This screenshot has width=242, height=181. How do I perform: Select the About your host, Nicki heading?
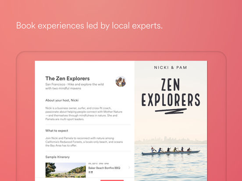tap(62, 101)
